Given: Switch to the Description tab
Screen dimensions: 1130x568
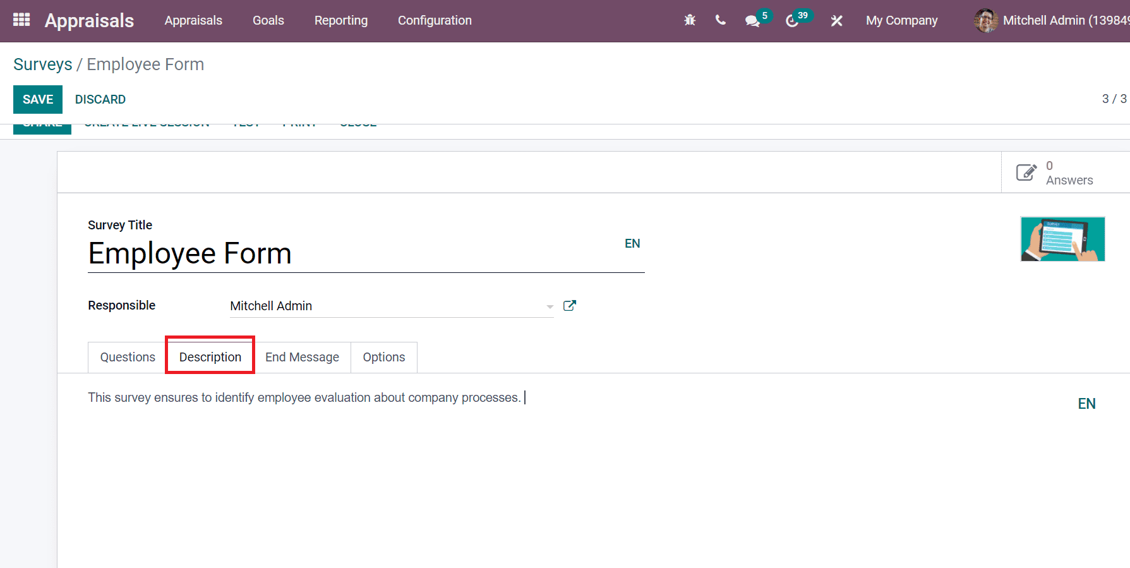Looking at the screenshot, I should point(210,357).
